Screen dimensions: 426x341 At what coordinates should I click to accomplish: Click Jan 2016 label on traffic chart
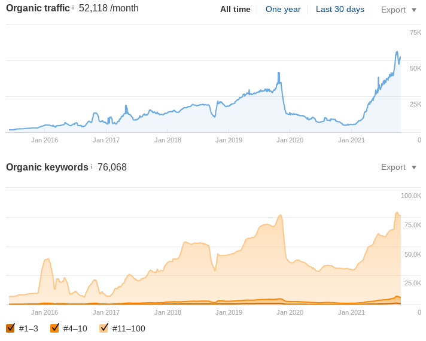pyautogui.click(x=44, y=140)
